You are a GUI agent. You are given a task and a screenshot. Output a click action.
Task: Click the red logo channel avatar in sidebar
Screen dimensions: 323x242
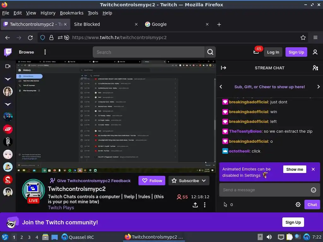(8, 129)
